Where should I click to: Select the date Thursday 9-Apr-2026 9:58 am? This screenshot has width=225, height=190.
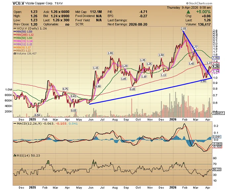[x=189, y=8]
